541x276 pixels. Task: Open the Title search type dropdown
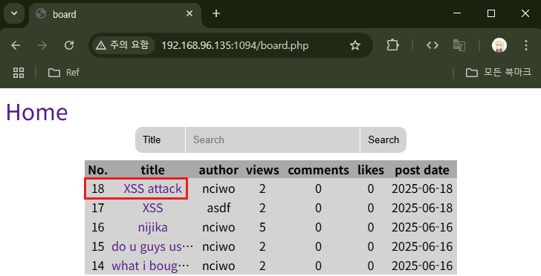[x=160, y=140]
